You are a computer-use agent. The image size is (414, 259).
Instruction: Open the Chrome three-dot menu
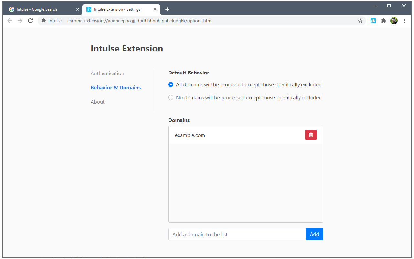[404, 20]
